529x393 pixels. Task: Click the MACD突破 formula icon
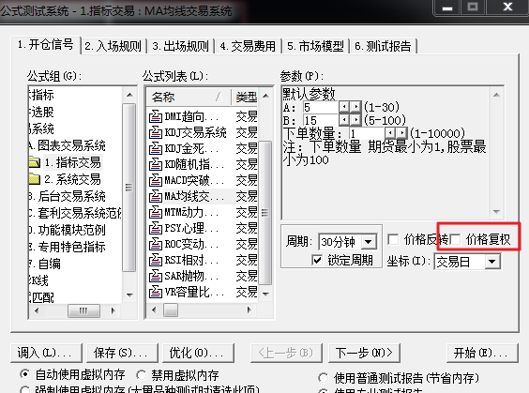pyautogui.click(x=155, y=180)
